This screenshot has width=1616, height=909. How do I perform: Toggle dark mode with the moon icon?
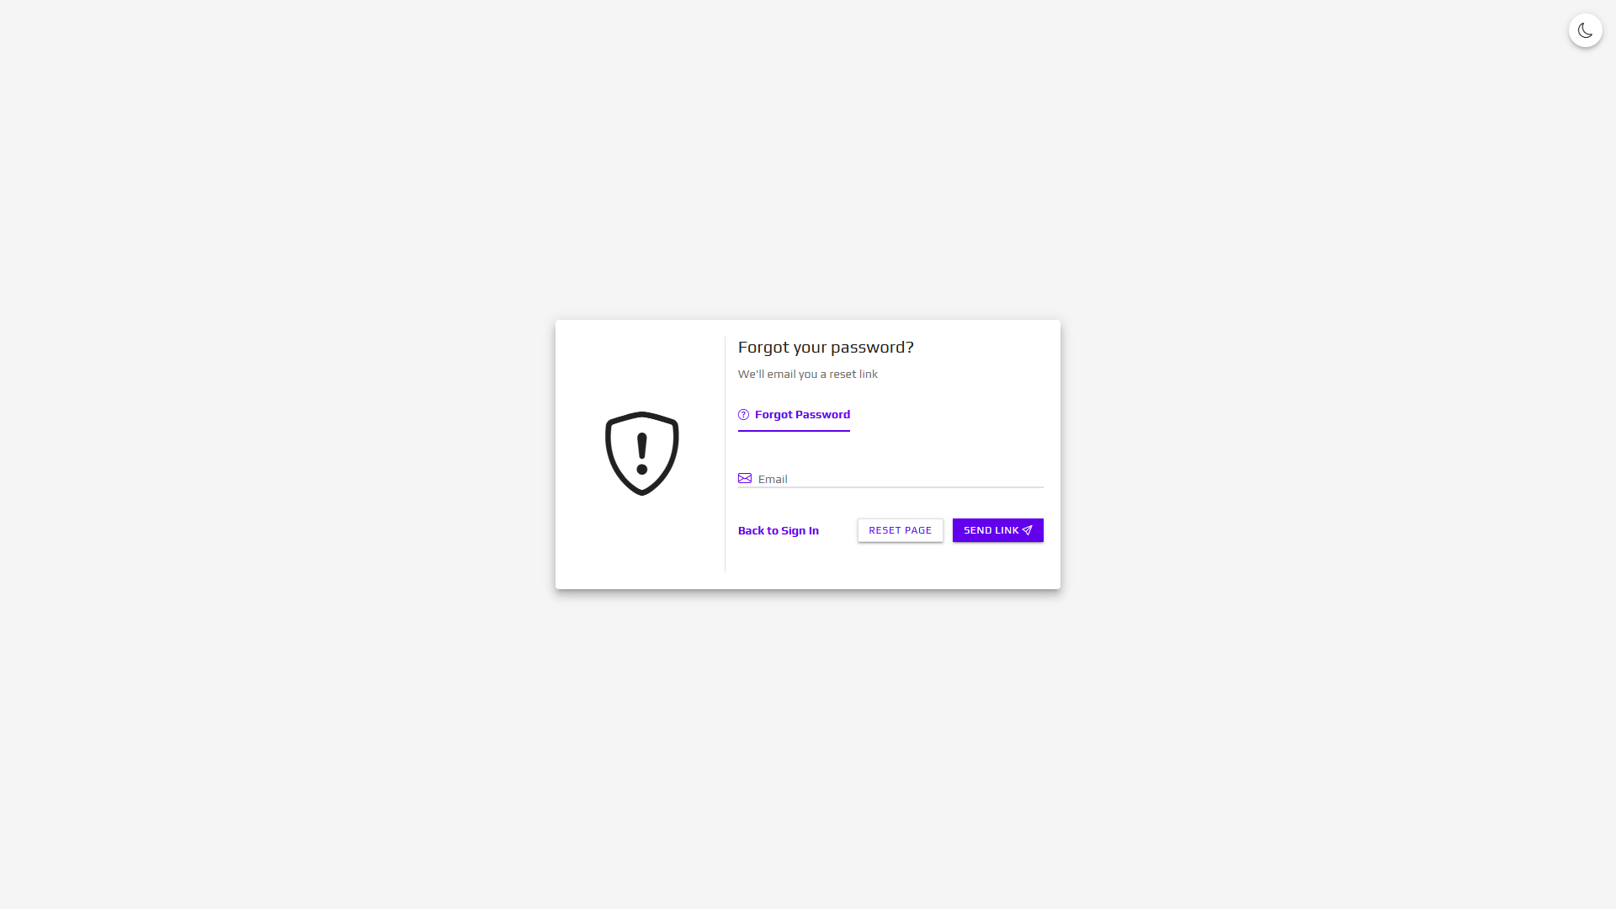pos(1586,31)
